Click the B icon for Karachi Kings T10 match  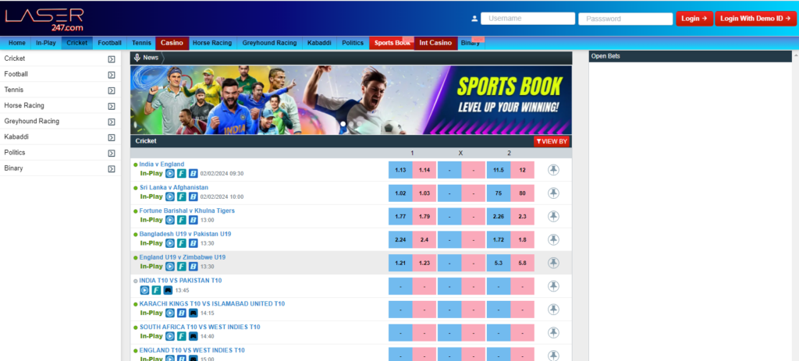pos(181,313)
